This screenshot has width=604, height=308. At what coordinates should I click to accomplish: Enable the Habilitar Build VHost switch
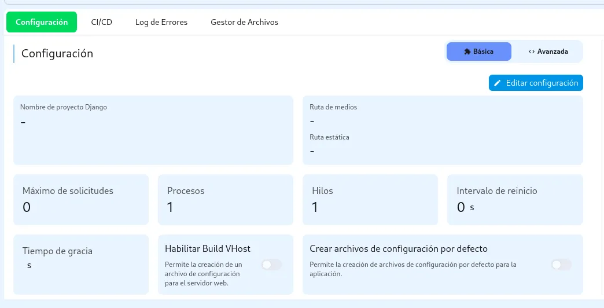271,265
